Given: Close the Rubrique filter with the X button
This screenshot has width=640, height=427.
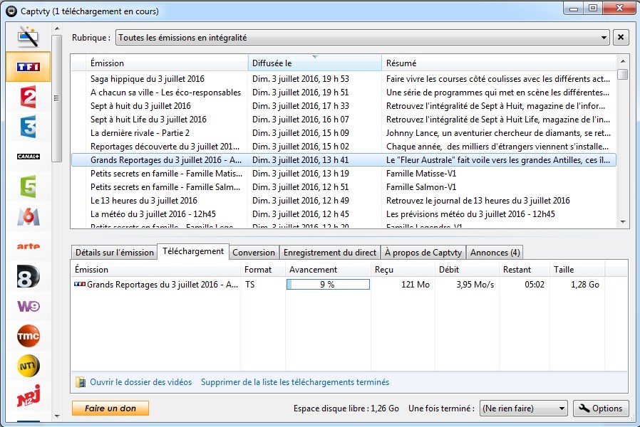Looking at the screenshot, I should [621, 38].
